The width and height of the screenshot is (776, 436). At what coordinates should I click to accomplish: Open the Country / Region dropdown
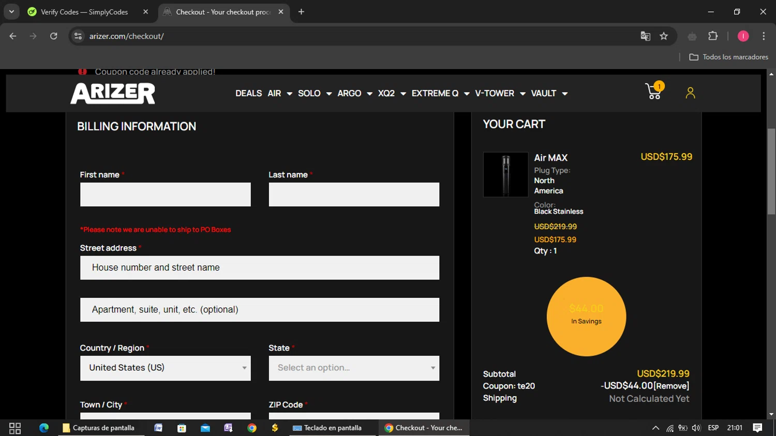click(x=166, y=368)
